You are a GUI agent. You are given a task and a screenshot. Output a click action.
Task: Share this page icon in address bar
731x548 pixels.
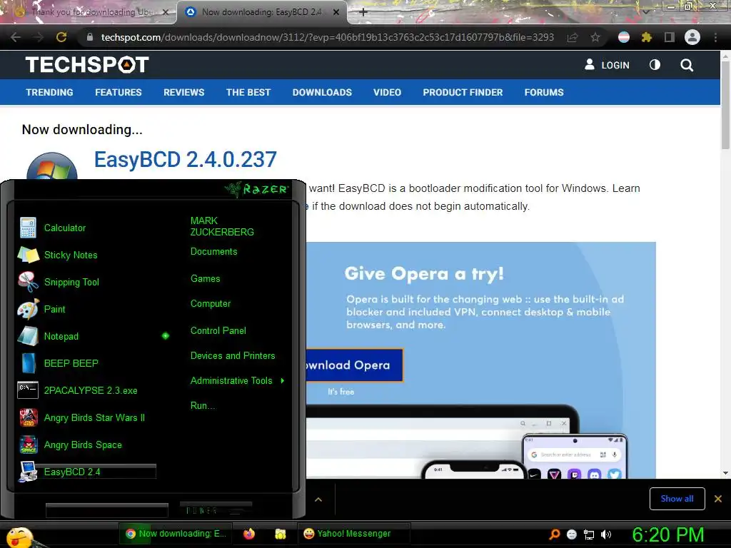573,37
